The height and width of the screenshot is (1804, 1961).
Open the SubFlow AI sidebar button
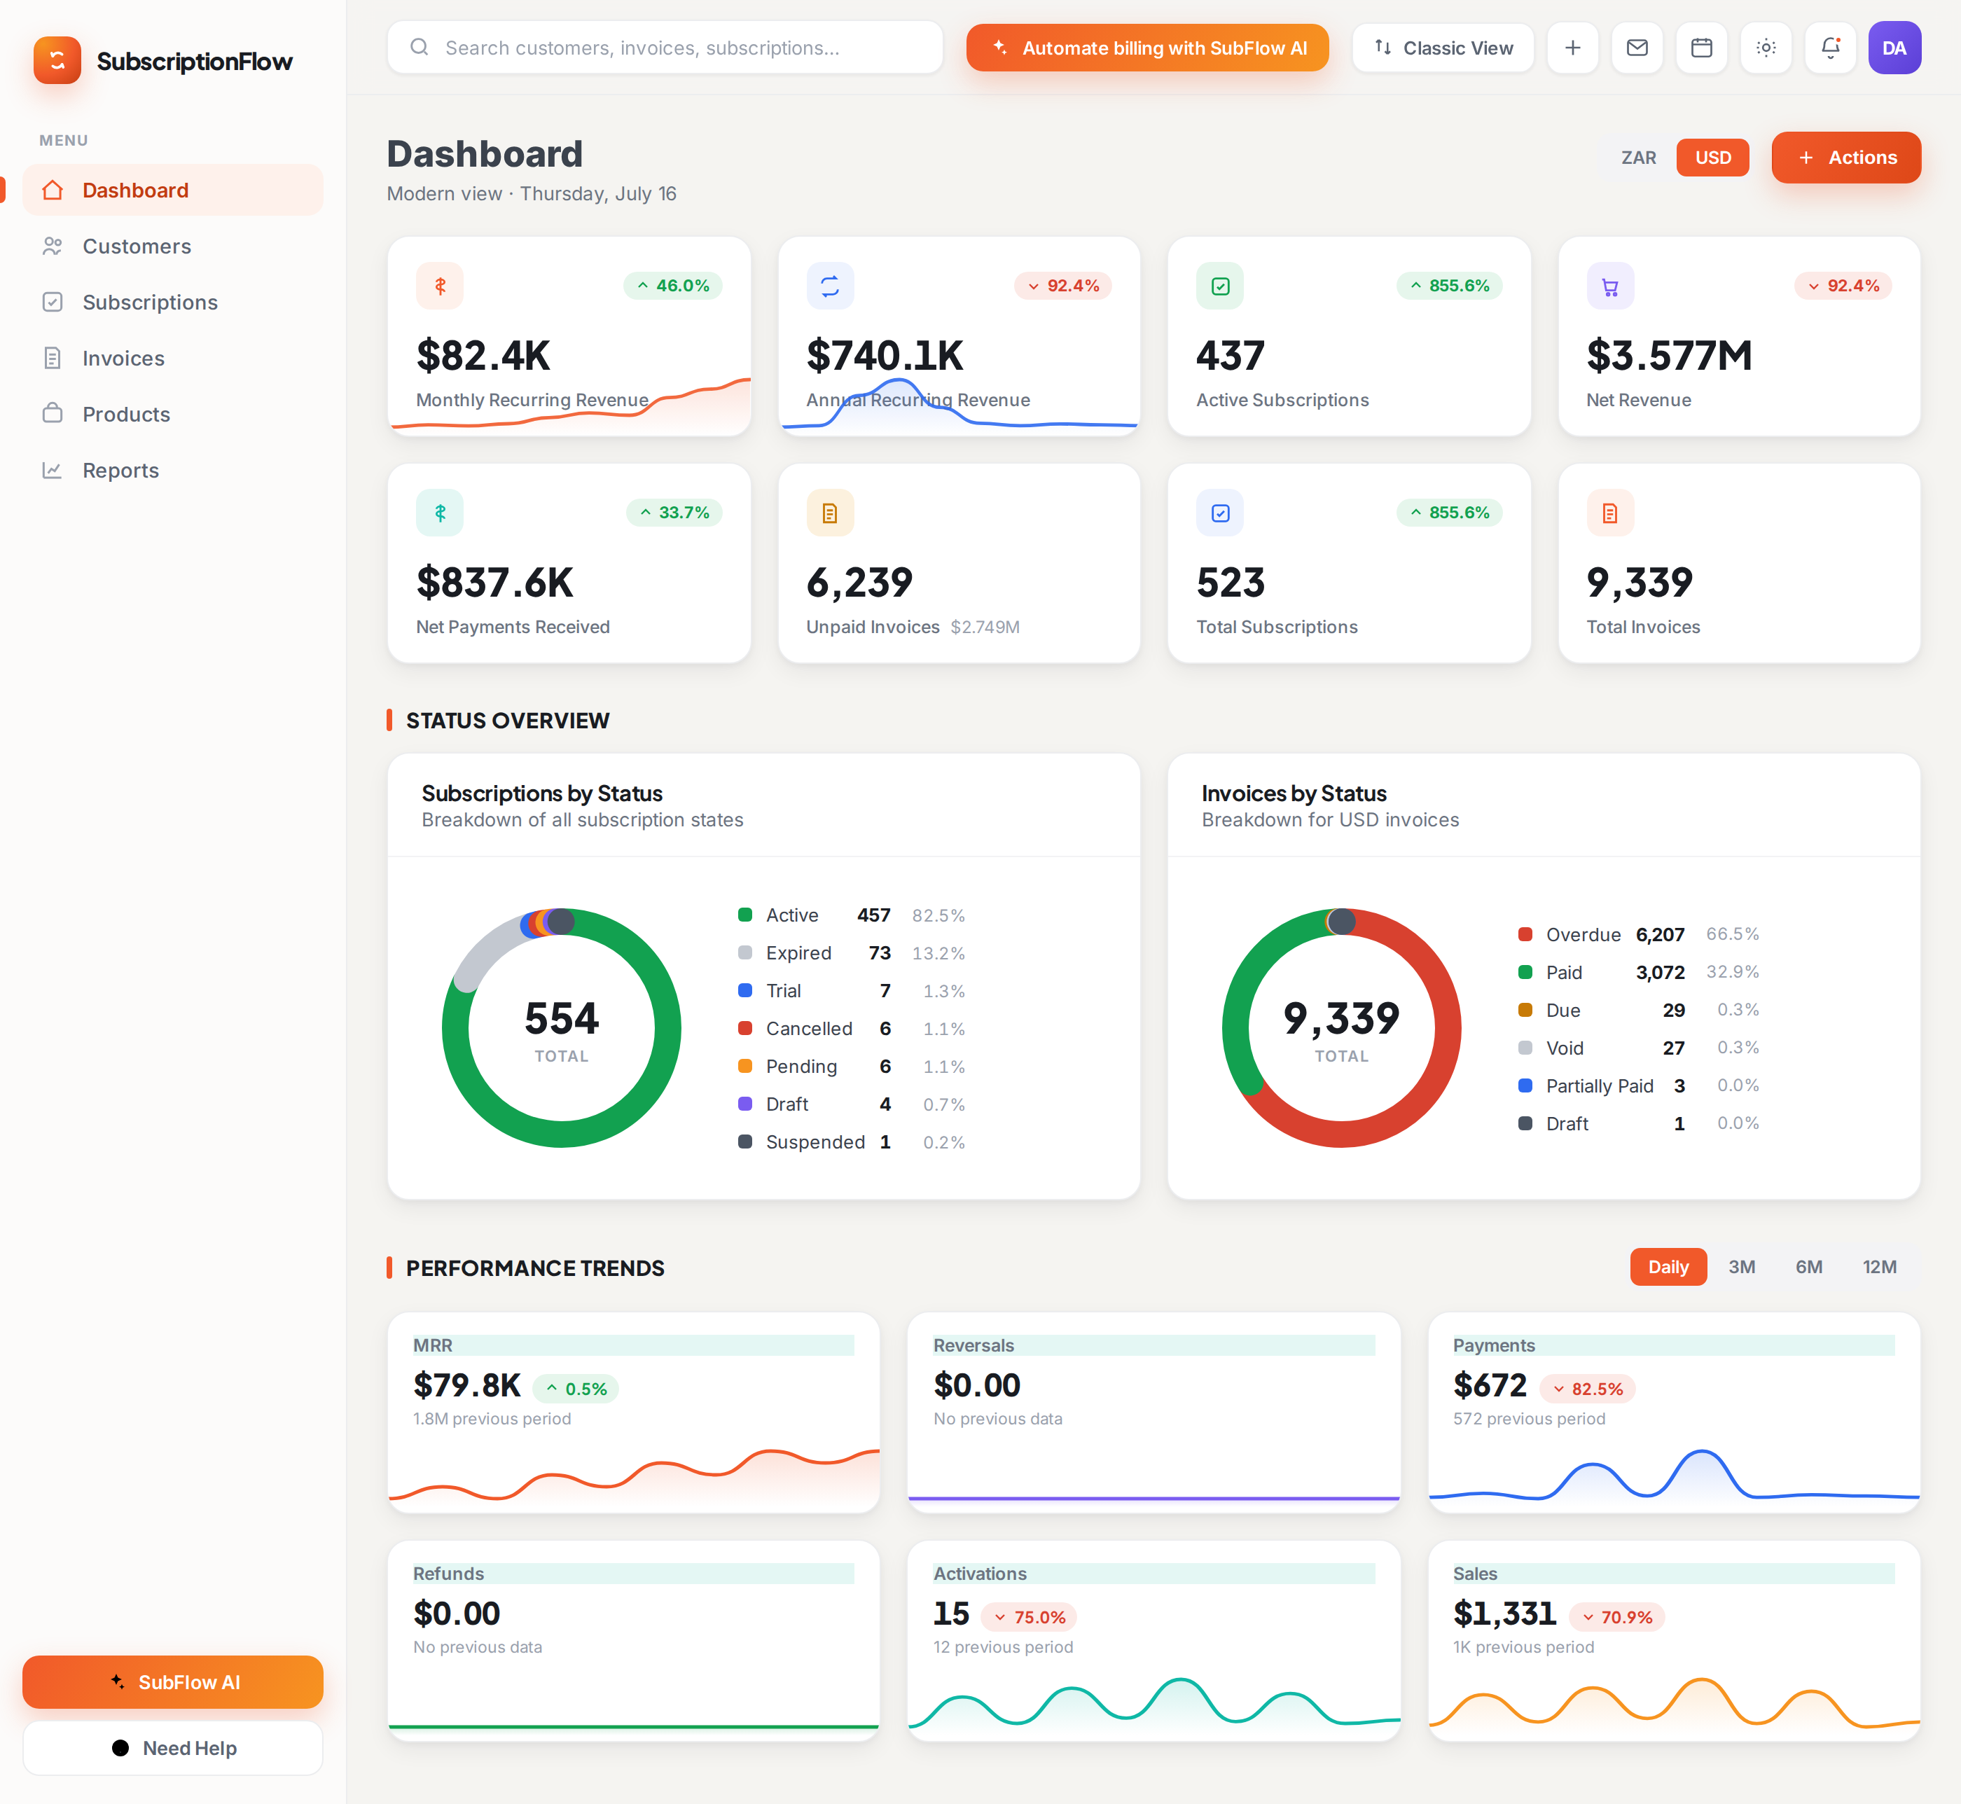coord(173,1682)
